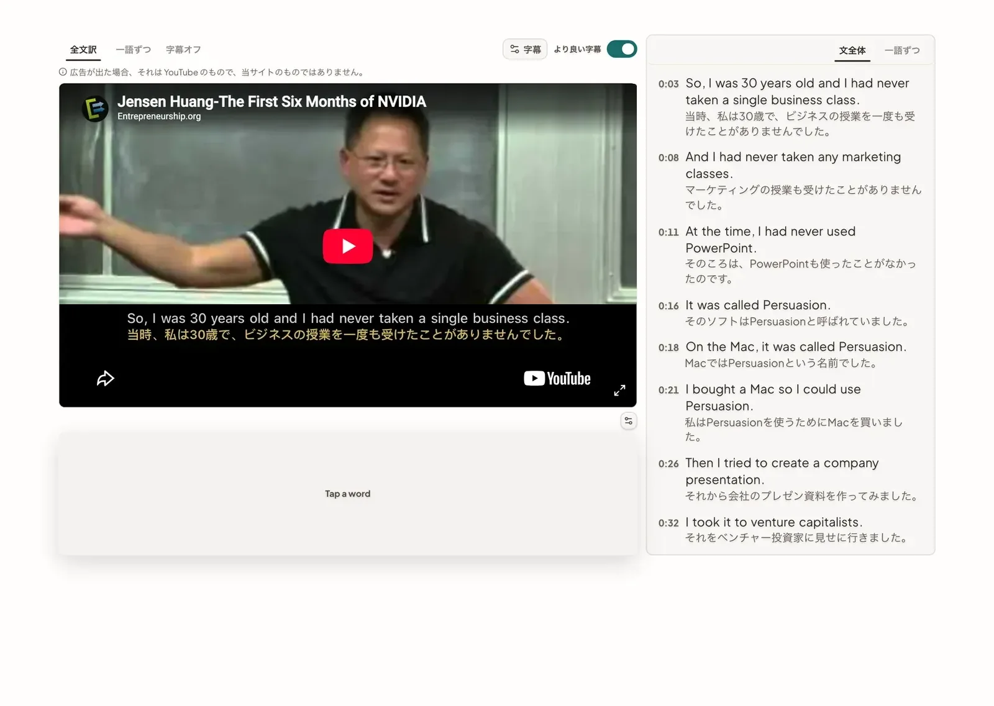Open the YouTube logo link
The width and height of the screenshot is (994, 706).
coord(557,378)
